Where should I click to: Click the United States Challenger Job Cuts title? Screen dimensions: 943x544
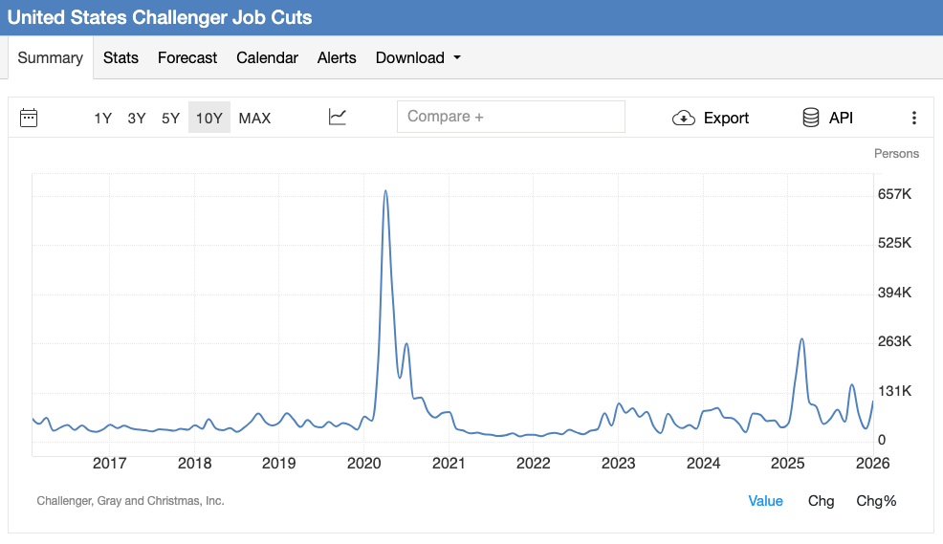(160, 17)
